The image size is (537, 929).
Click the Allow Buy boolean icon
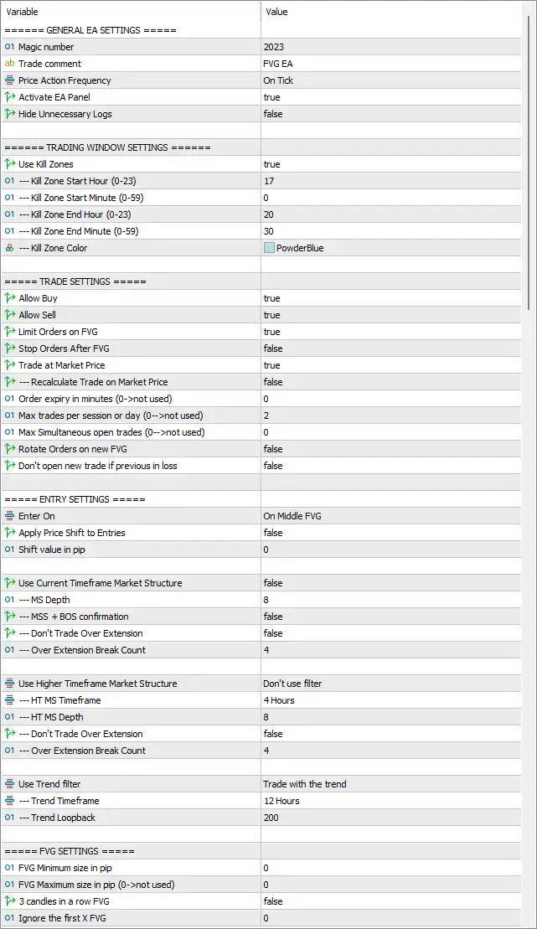pyautogui.click(x=9, y=298)
